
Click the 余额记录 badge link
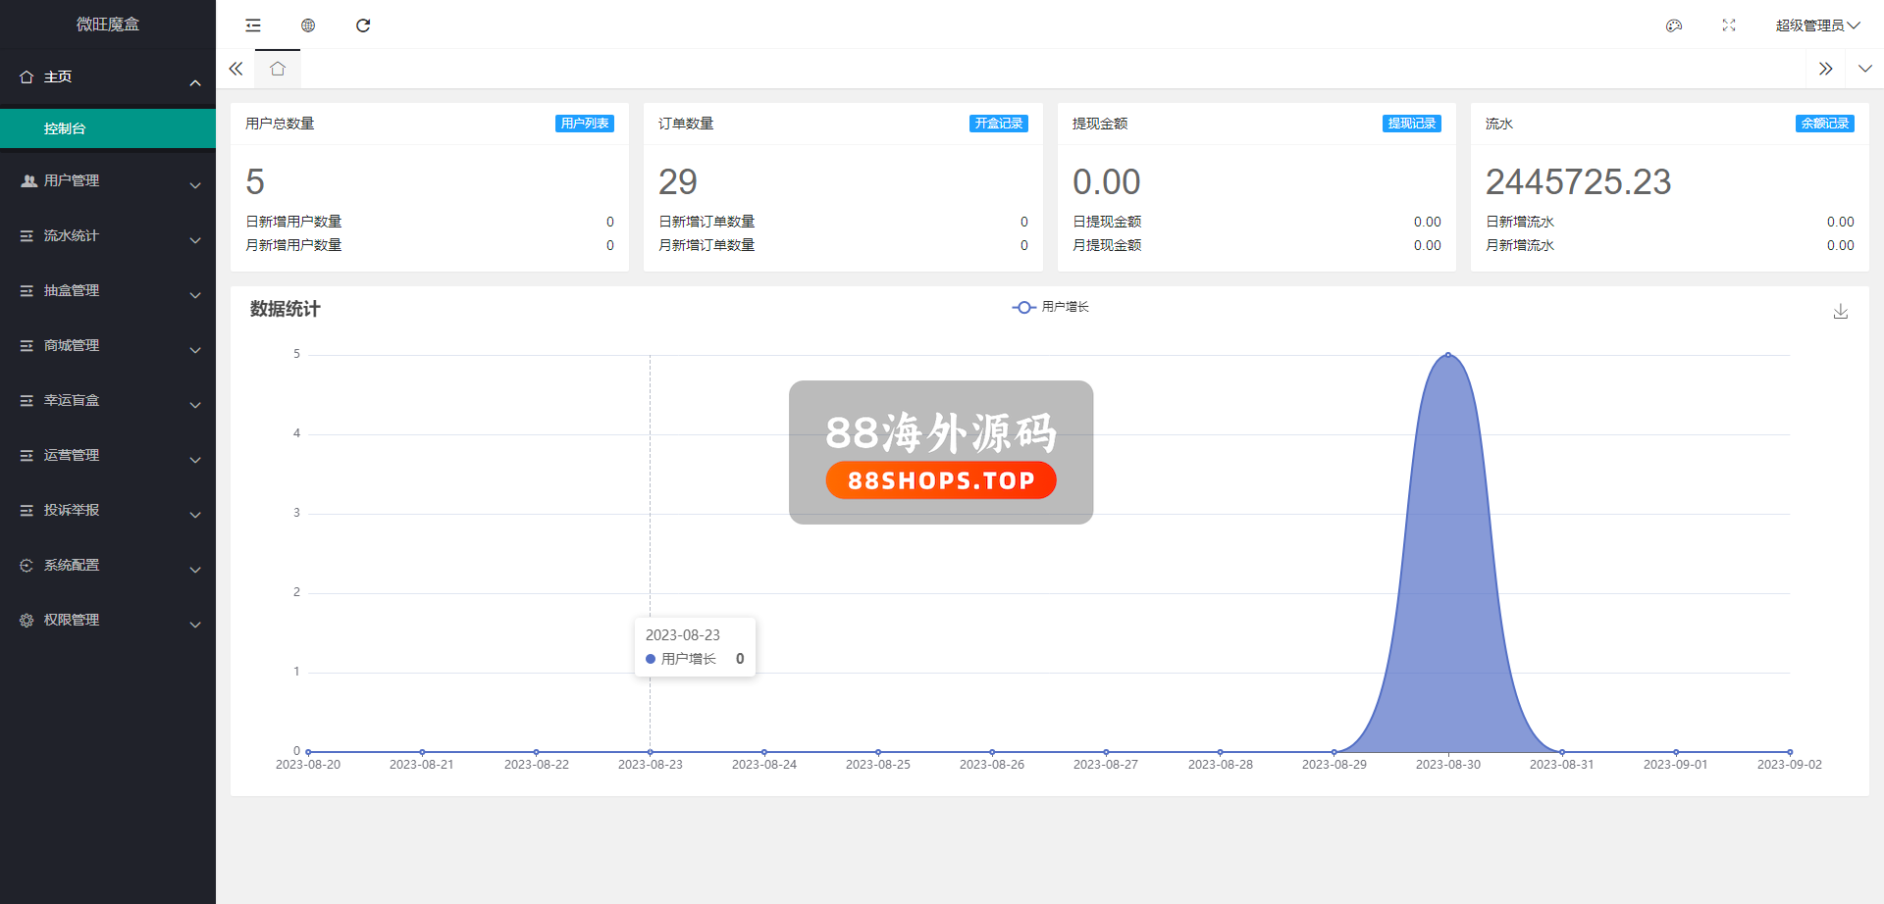coord(1824,124)
